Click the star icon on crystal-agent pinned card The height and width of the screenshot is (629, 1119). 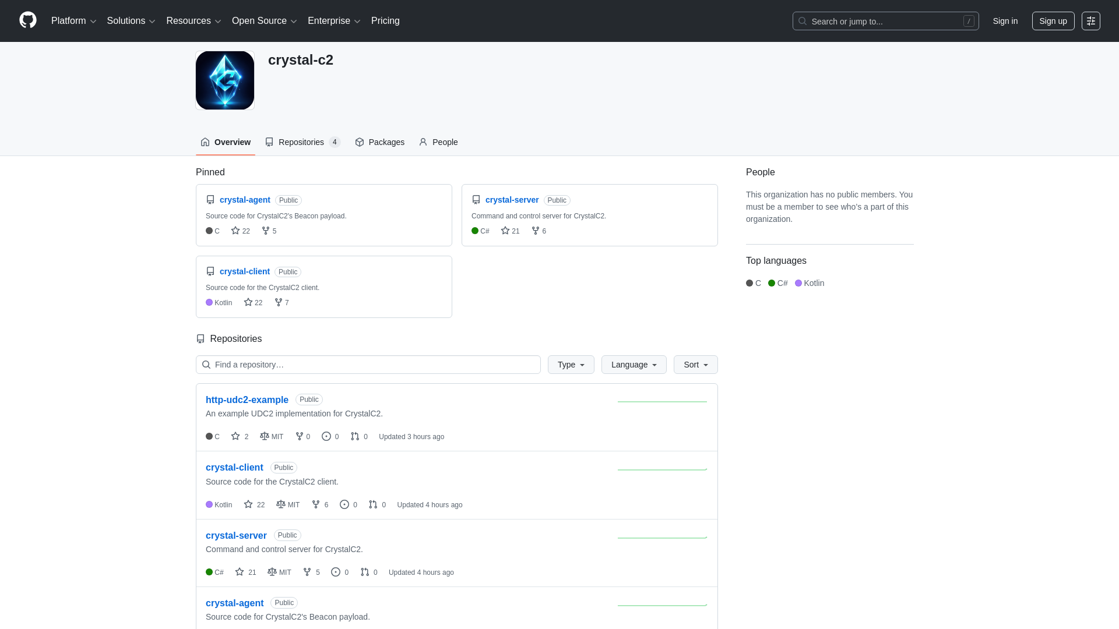tap(235, 231)
